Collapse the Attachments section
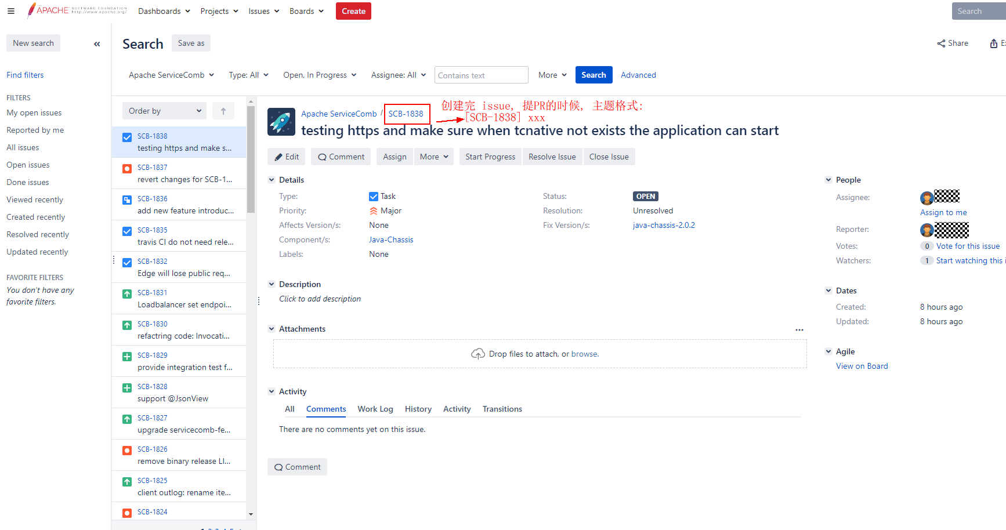This screenshot has width=1006, height=530. pos(272,329)
